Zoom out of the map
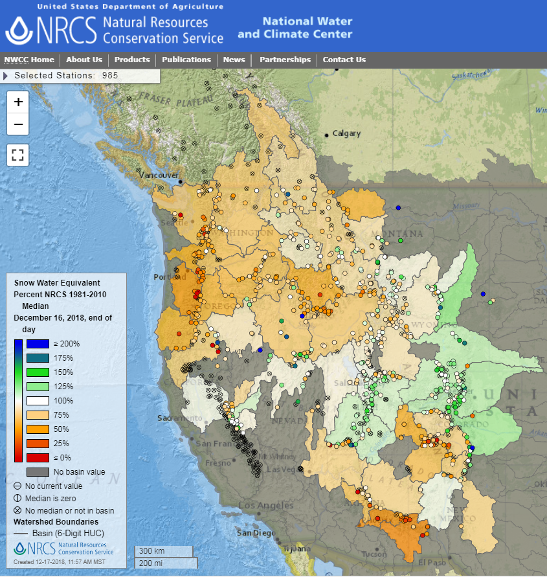The image size is (547, 577). 18,124
